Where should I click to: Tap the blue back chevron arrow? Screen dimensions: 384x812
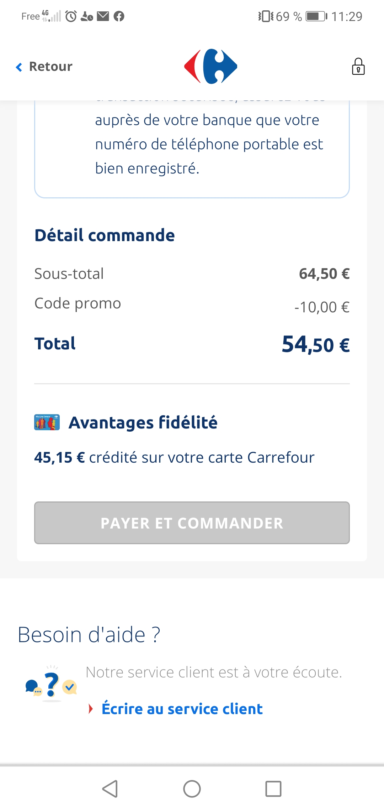(19, 67)
